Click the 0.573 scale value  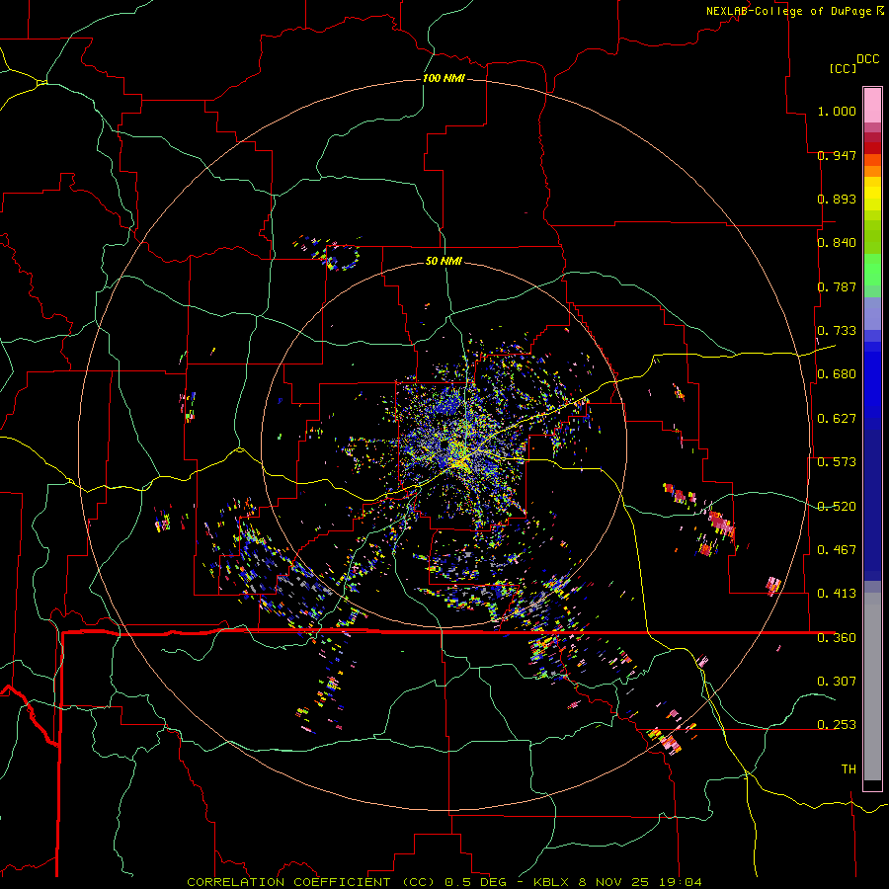(x=837, y=462)
